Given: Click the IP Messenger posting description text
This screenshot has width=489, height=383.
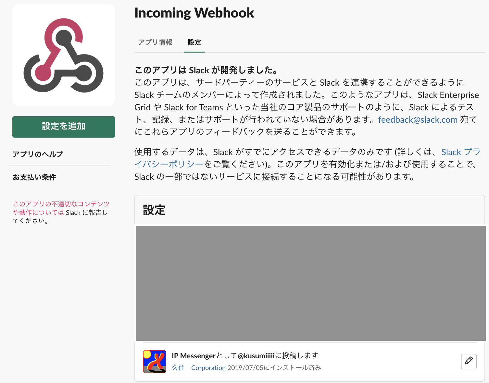Looking at the screenshot, I should pyautogui.click(x=245, y=355).
